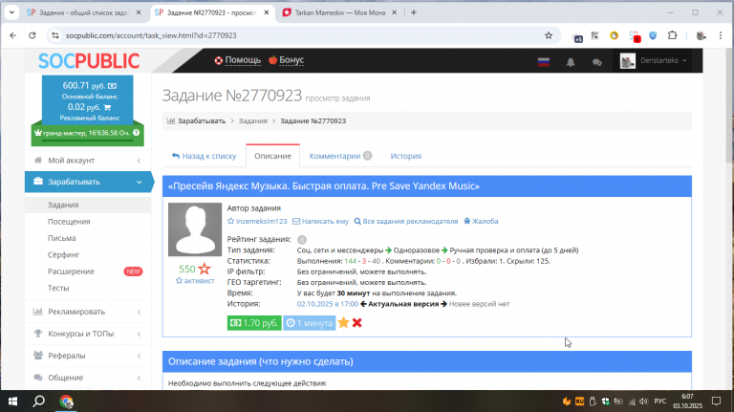Image resolution: width=734 pixels, height=412 pixels.
Task: Open the Windows Start menu
Action: 12,401
